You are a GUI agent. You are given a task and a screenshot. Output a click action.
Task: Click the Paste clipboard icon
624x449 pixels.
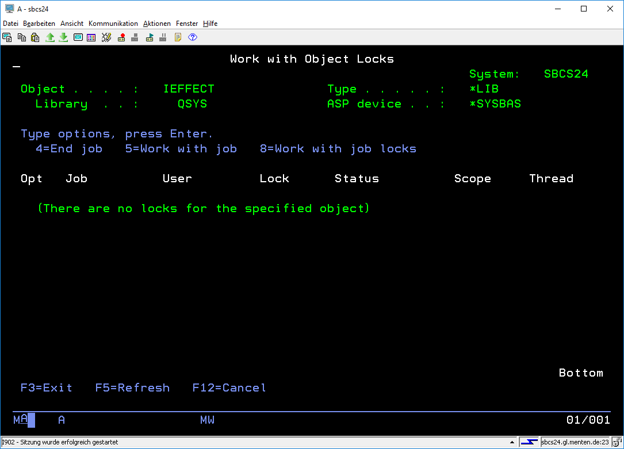pos(35,37)
